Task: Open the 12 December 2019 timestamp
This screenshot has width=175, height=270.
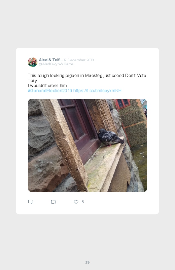Action: click(79, 60)
